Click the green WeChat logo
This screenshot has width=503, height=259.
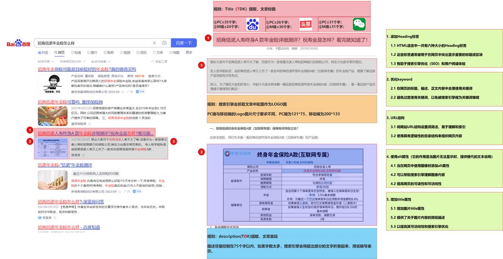pyautogui.click(x=359, y=24)
